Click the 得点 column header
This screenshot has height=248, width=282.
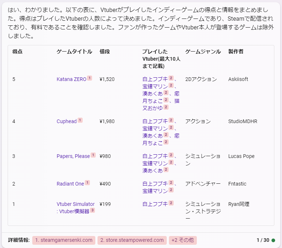point(17,52)
